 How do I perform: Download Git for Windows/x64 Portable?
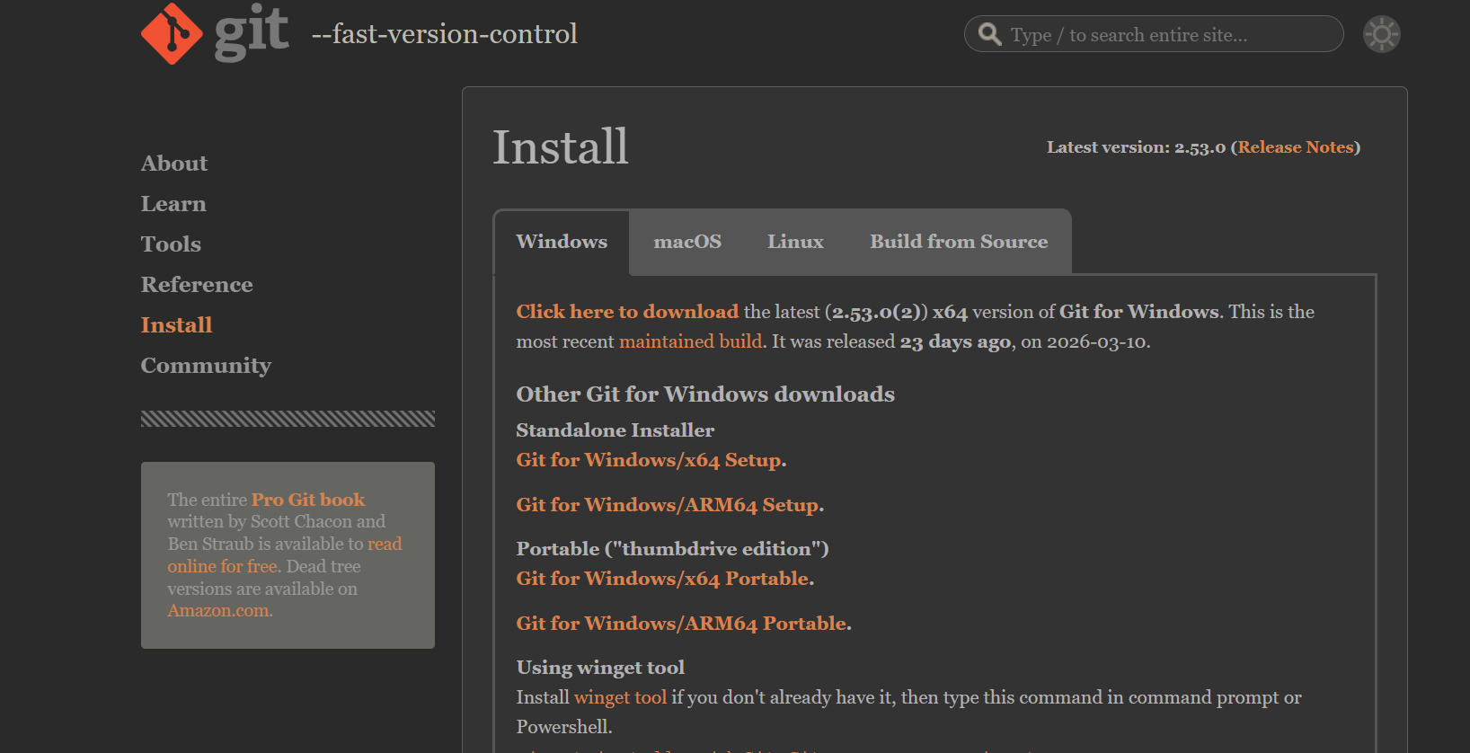663,579
